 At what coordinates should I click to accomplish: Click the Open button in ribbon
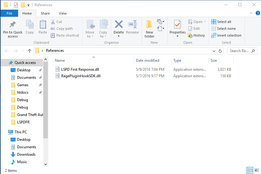(x=197, y=22)
